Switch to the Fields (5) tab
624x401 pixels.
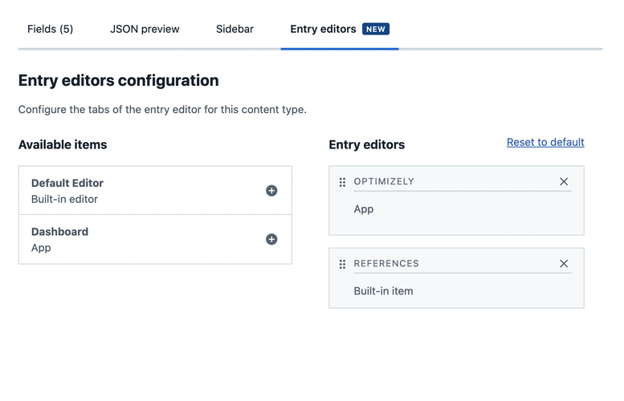(50, 29)
